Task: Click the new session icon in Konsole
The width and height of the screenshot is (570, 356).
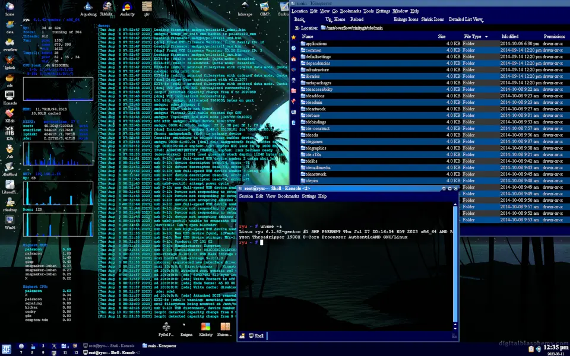Action: (x=242, y=336)
